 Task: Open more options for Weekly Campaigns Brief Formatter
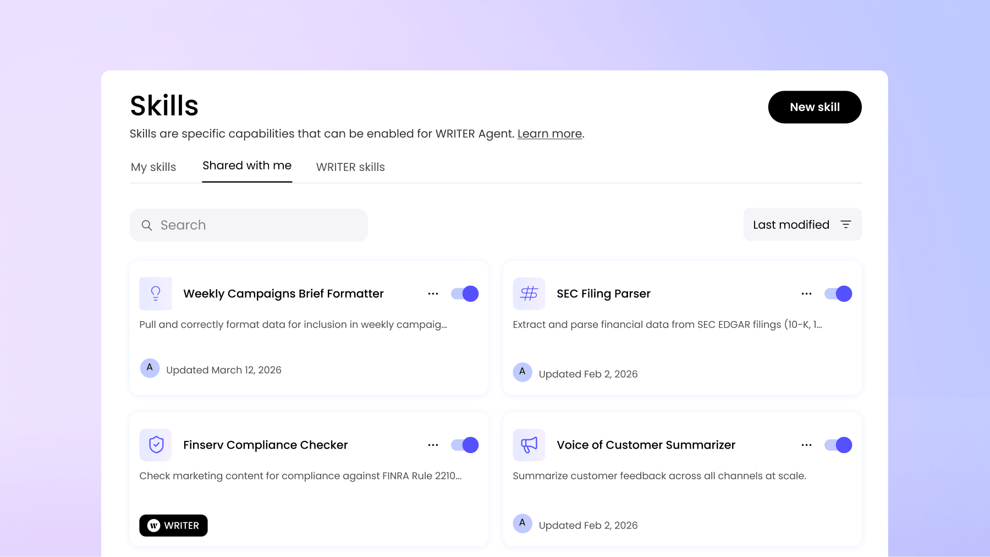[433, 294]
